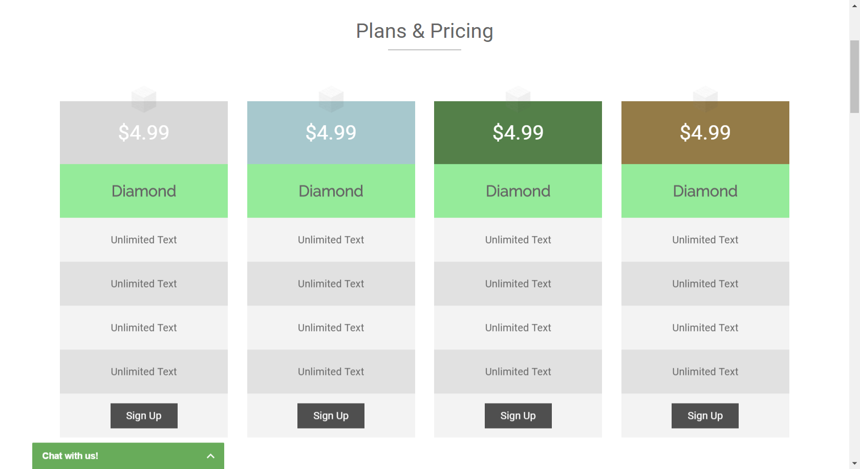Click the cube icon above the gray plan

point(144,99)
